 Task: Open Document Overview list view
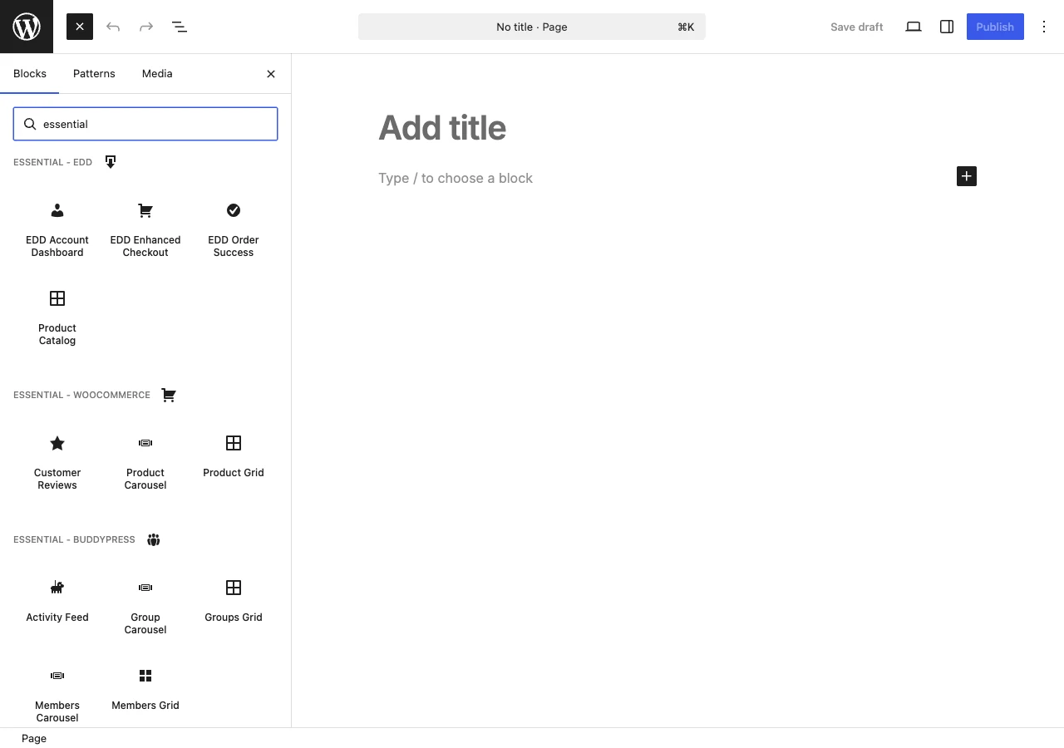click(x=180, y=27)
